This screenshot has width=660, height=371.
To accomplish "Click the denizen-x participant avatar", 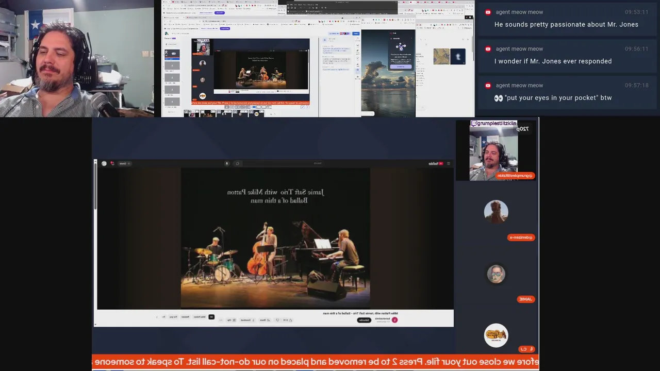I will (496, 212).
